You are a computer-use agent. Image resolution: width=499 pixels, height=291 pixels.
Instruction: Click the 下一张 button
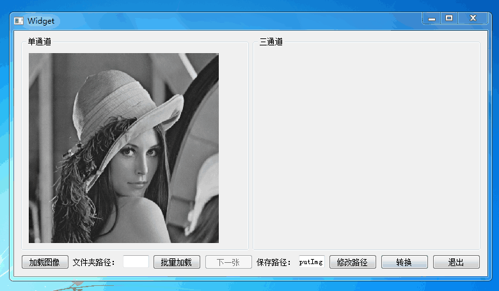228,262
